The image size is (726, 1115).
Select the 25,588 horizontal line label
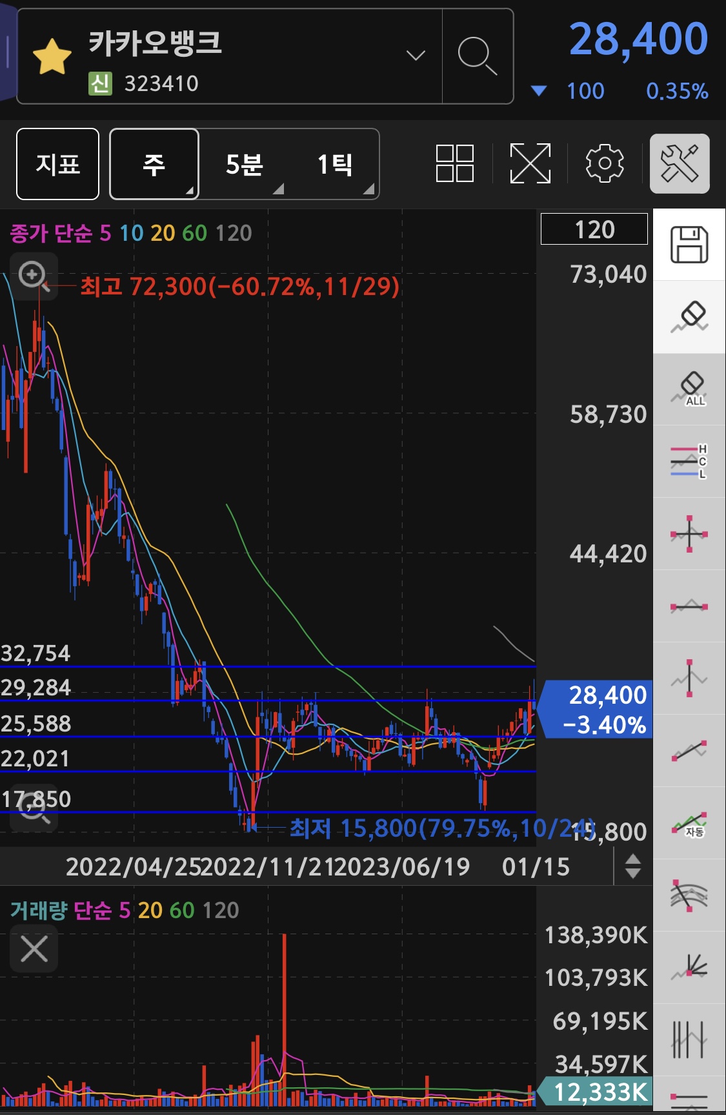(x=35, y=724)
